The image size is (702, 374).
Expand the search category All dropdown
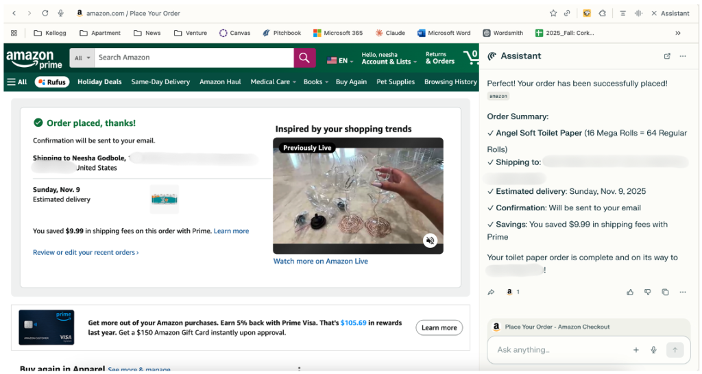point(82,58)
